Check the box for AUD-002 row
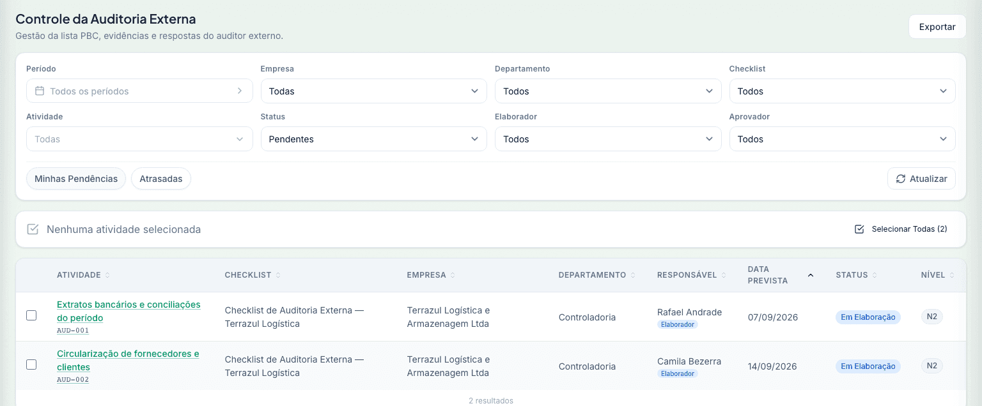Screen dimensions: 982x406 [x=31, y=365]
